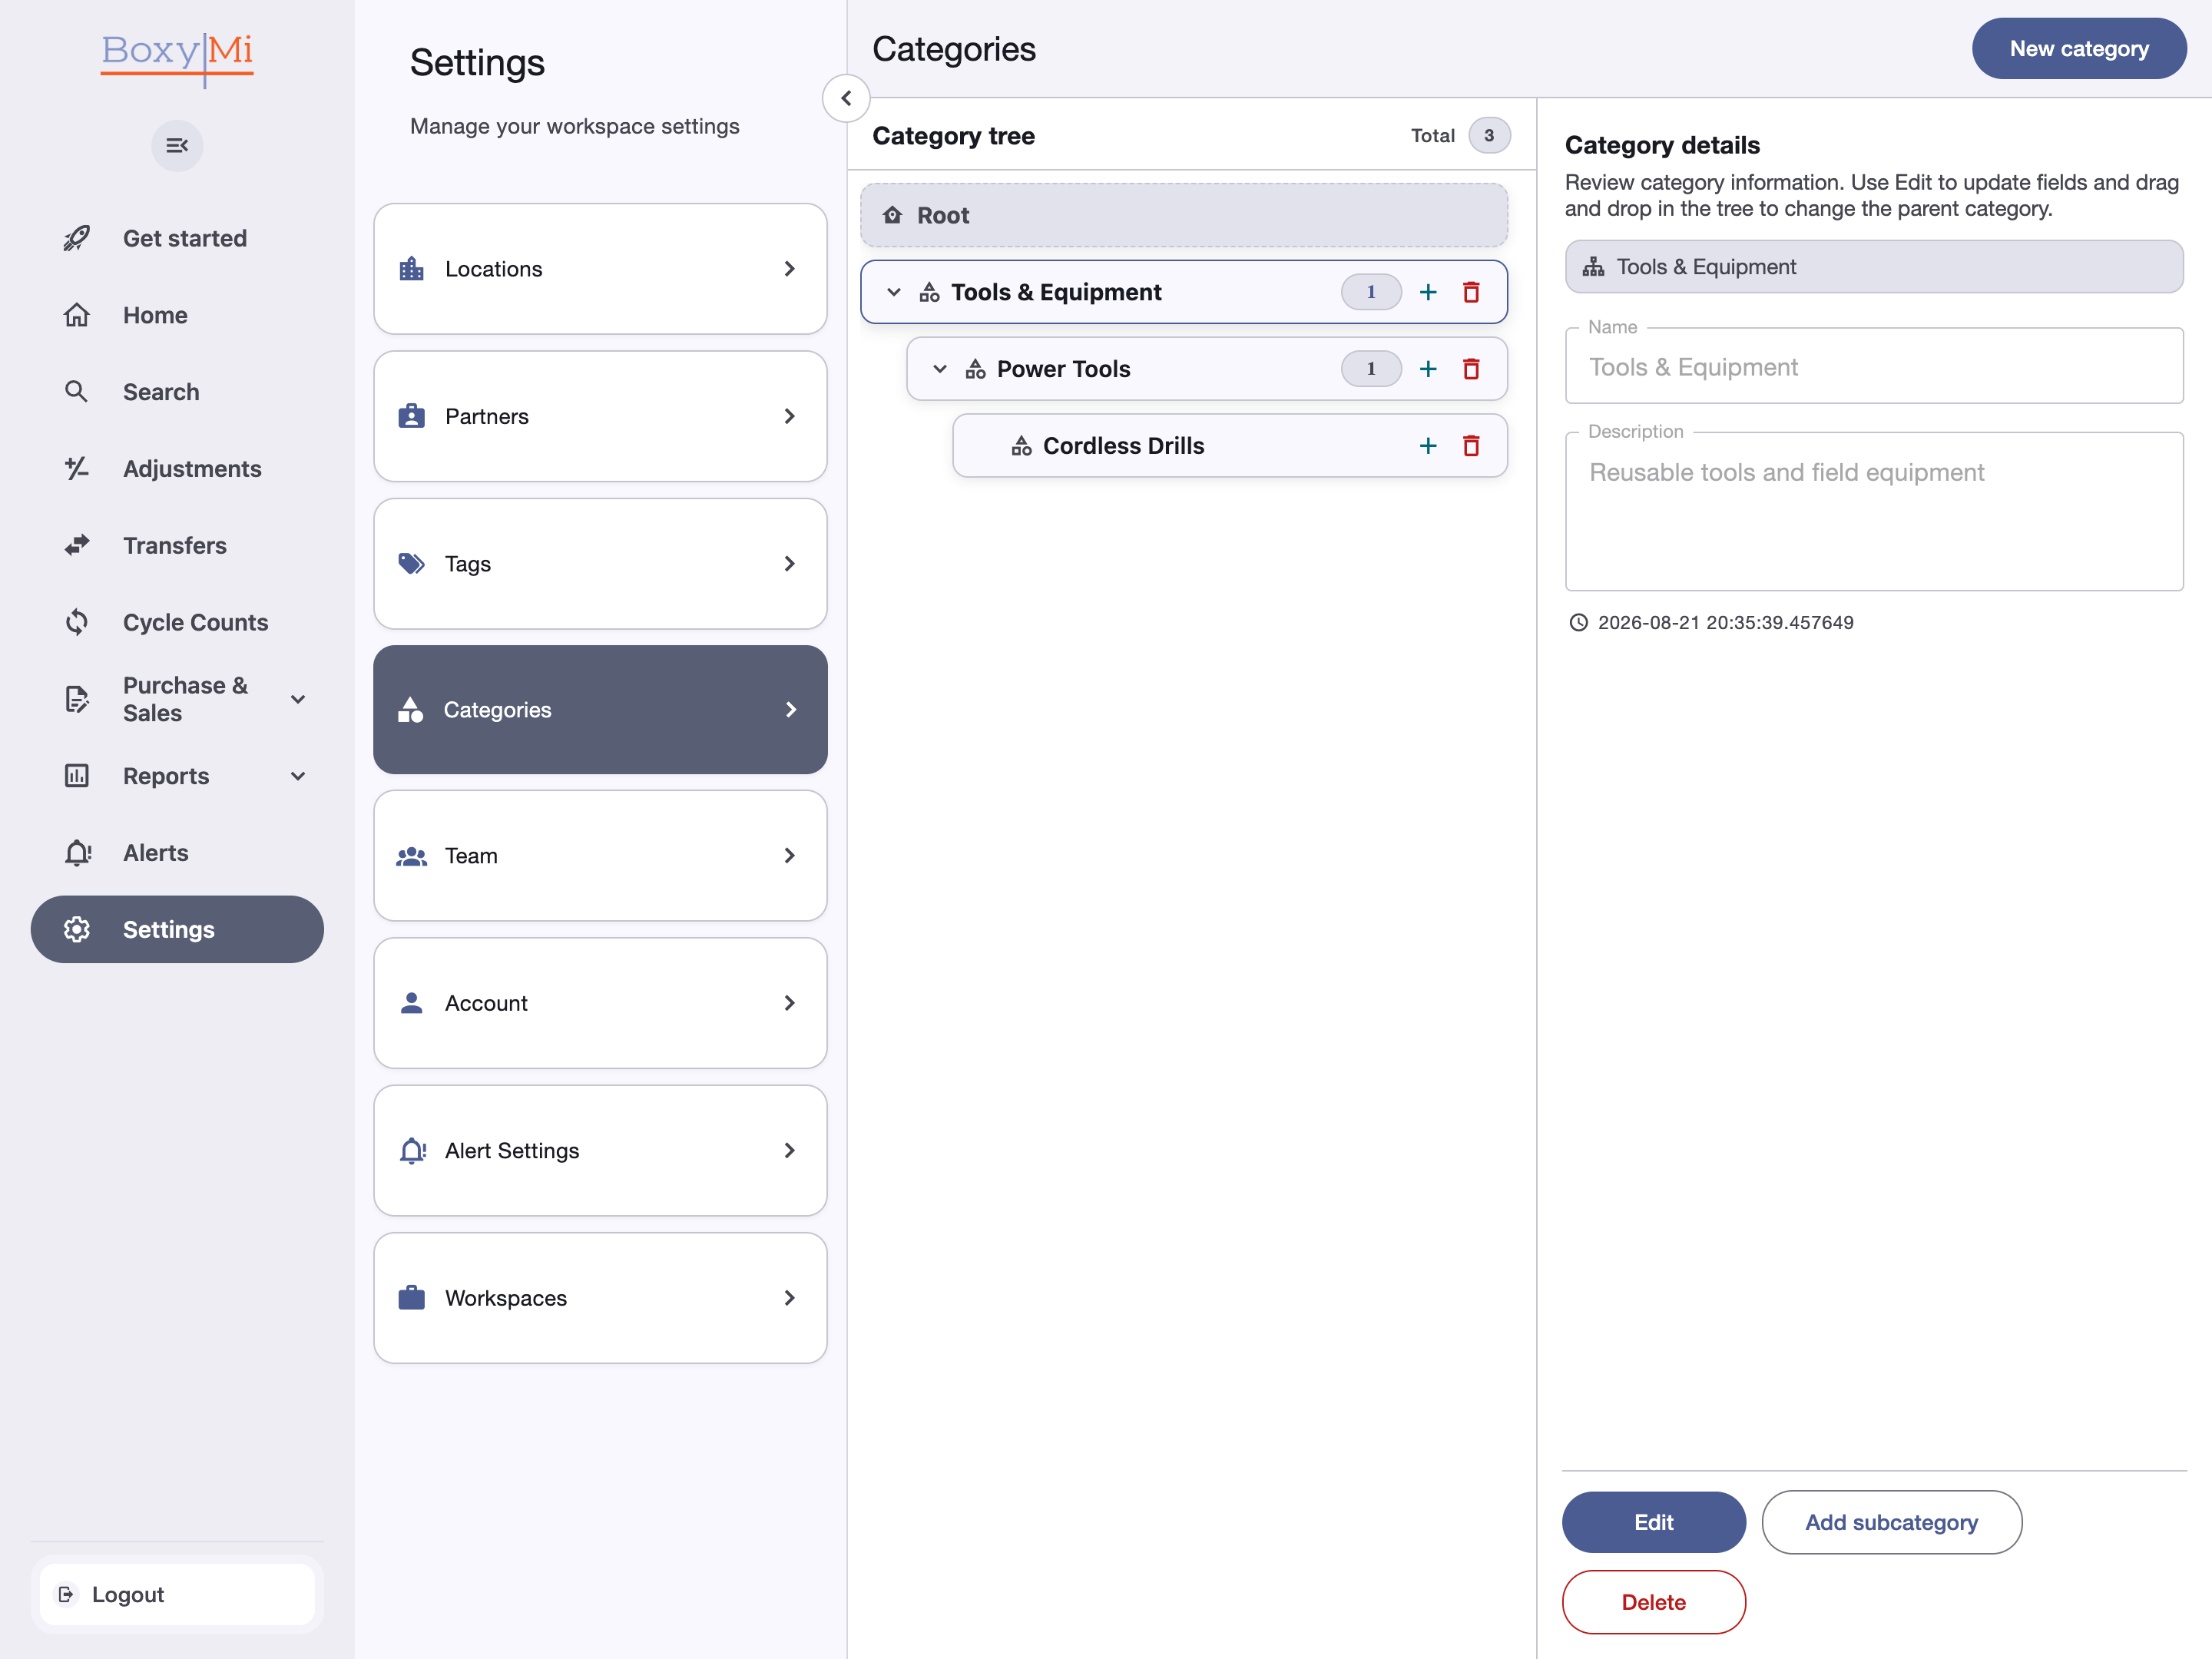The image size is (2212, 1659).
Task: Click the Search magnifier icon in sidebar
Action: click(77, 392)
